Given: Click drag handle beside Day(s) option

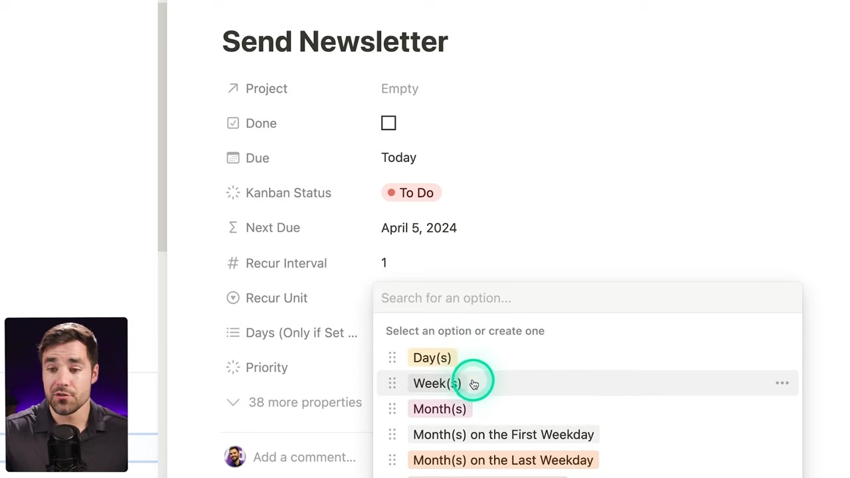Looking at the screenshot, I should pos(392,358).
